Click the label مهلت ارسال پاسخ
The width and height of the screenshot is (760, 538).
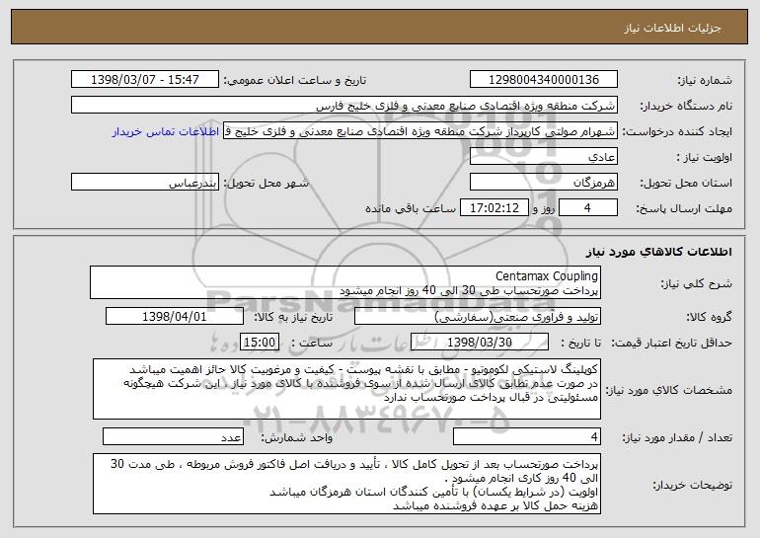pyautogui.click(x=684, y=208)
